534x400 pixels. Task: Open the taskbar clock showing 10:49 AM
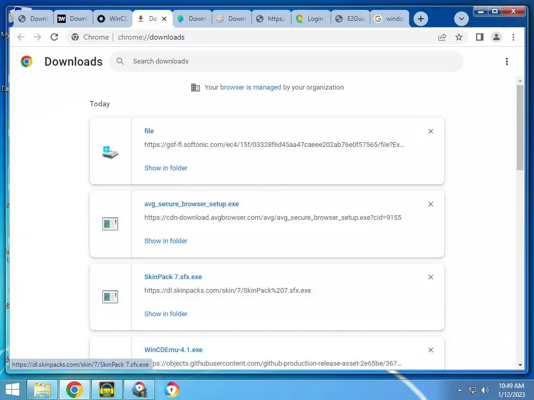pyautogui.click(x=511, y=390)
